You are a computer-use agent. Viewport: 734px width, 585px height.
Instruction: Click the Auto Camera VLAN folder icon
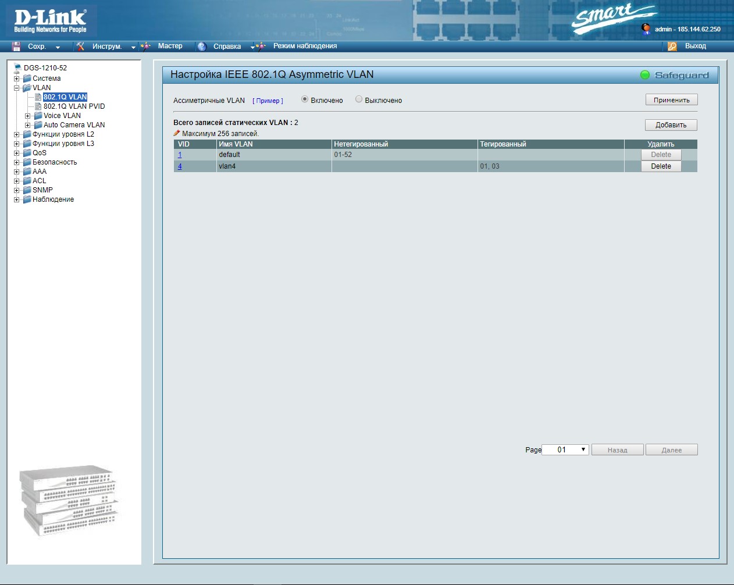[x=38, y=125]
